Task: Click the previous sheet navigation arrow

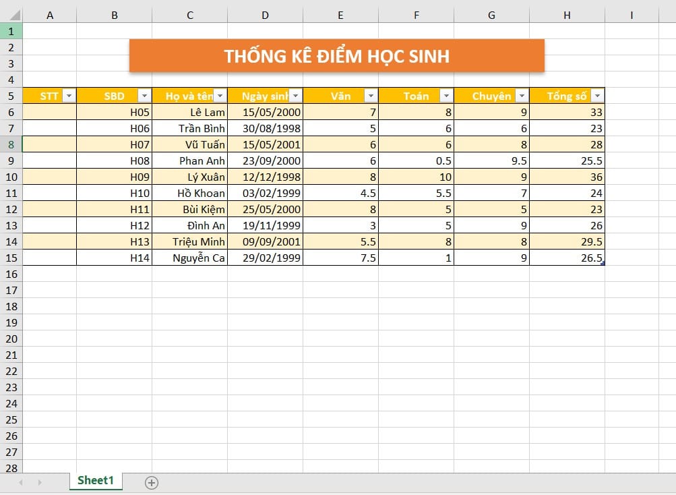Action: click(21, 482)
